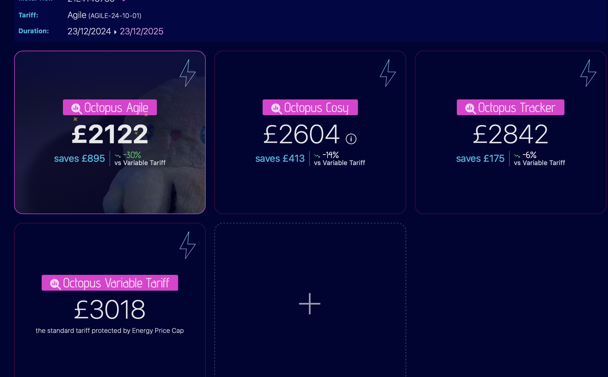The height and width of the screenshot is (377, 608).
Task: Click magnifier icon in Octopus Variable Tariff badge
Action: pyautogui.click(x=55, y=284)
